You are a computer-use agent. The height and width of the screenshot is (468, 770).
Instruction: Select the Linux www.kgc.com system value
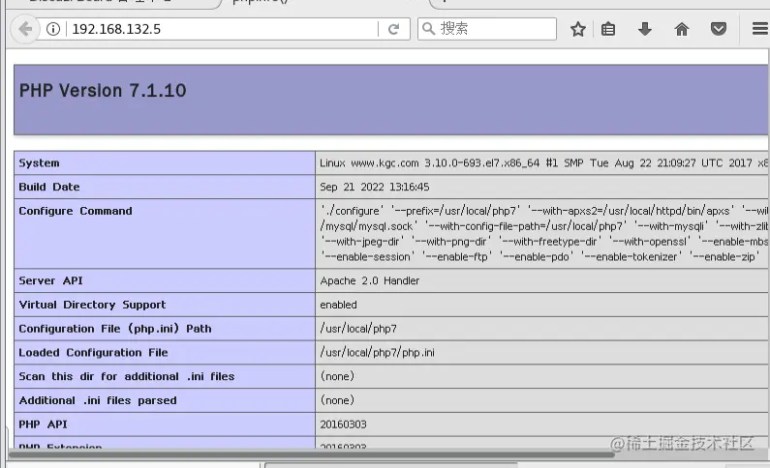[x=543, y=163]
